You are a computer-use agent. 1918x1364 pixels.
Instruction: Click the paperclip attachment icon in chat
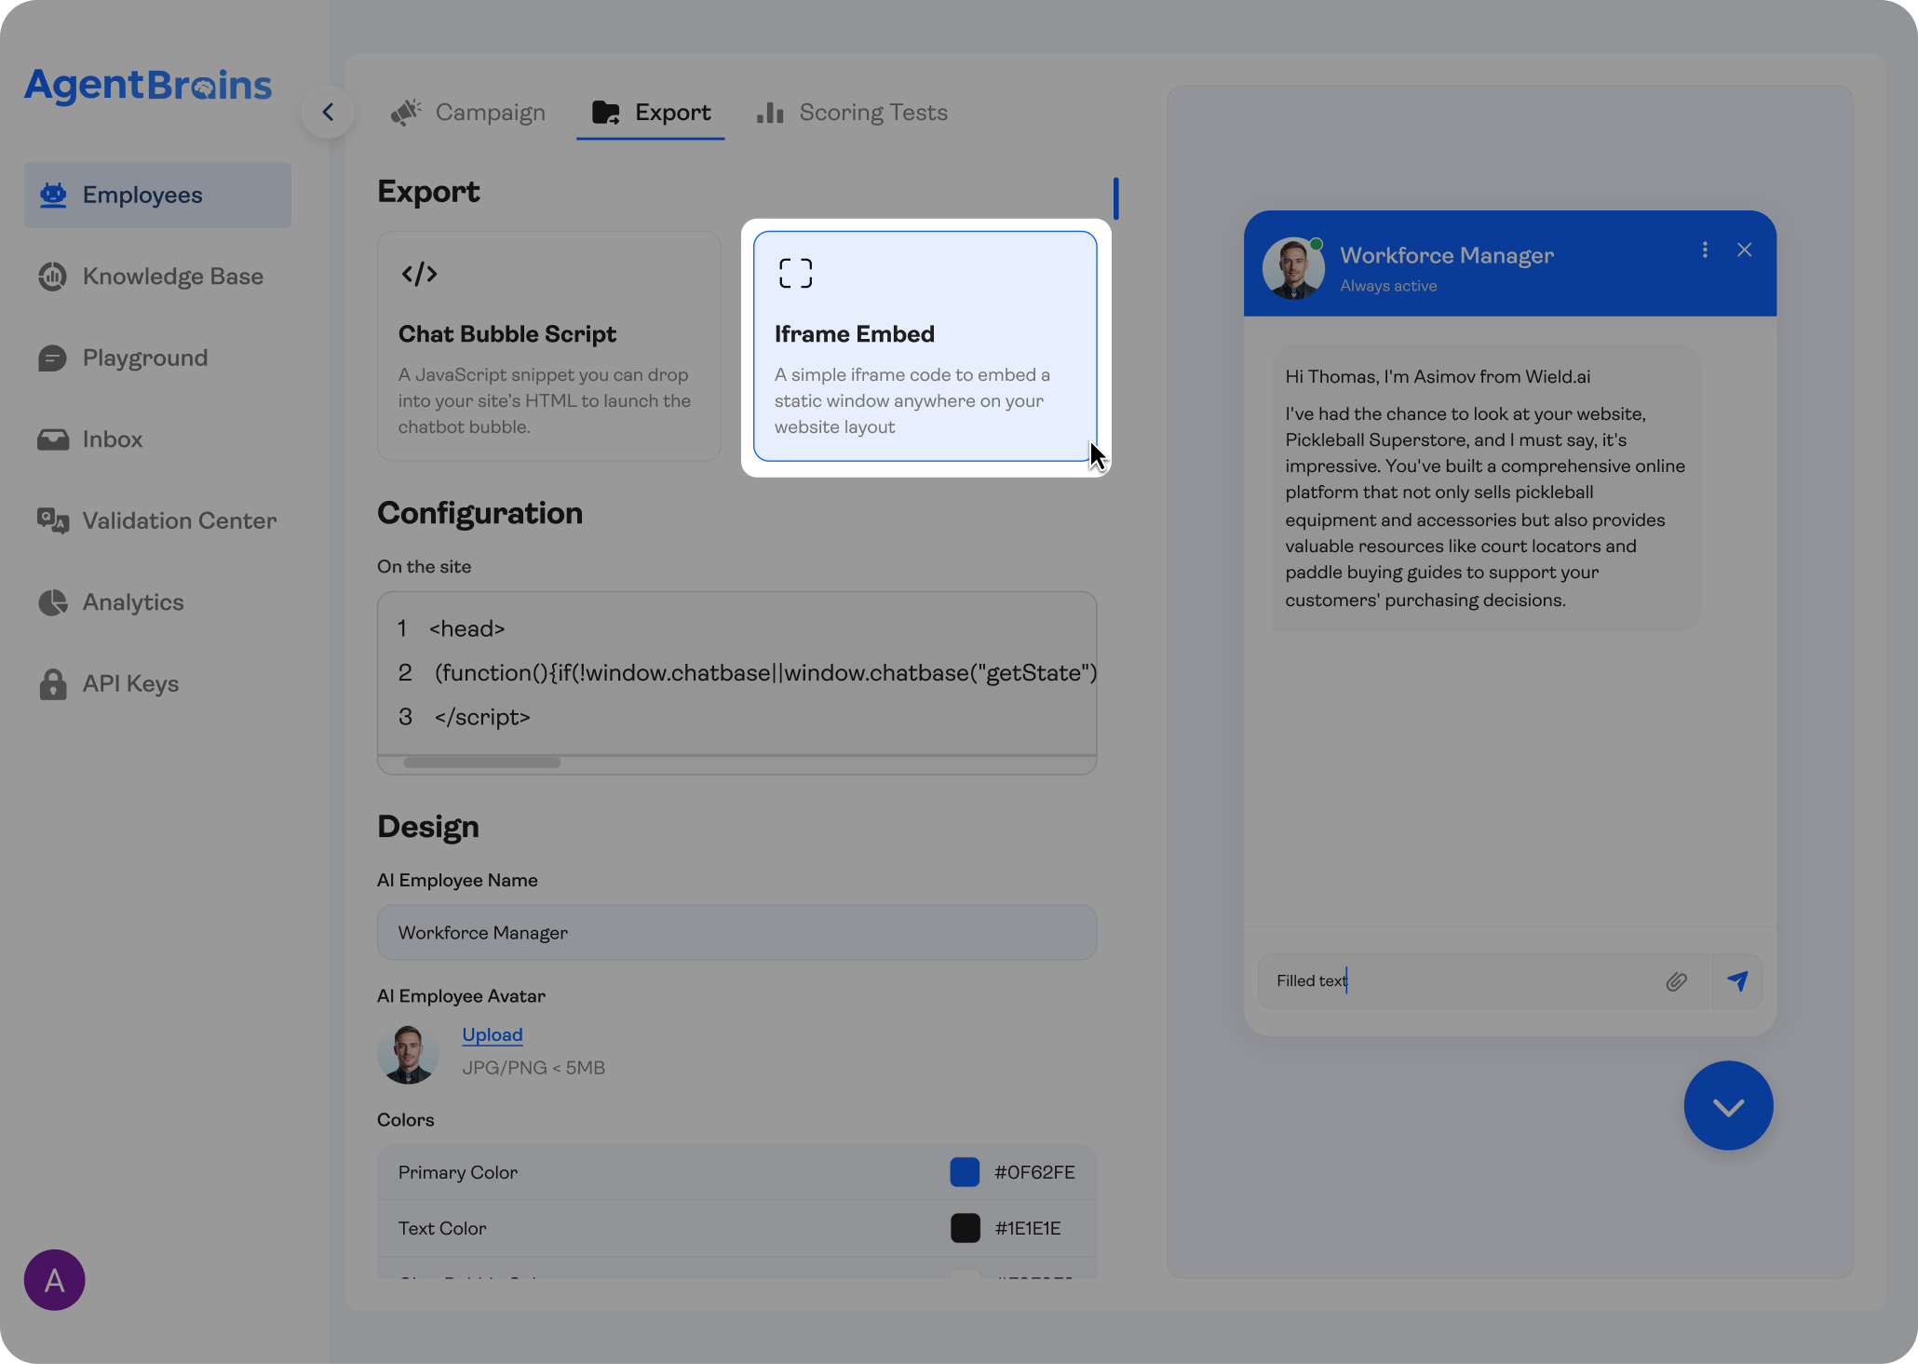pos(1676,981)
